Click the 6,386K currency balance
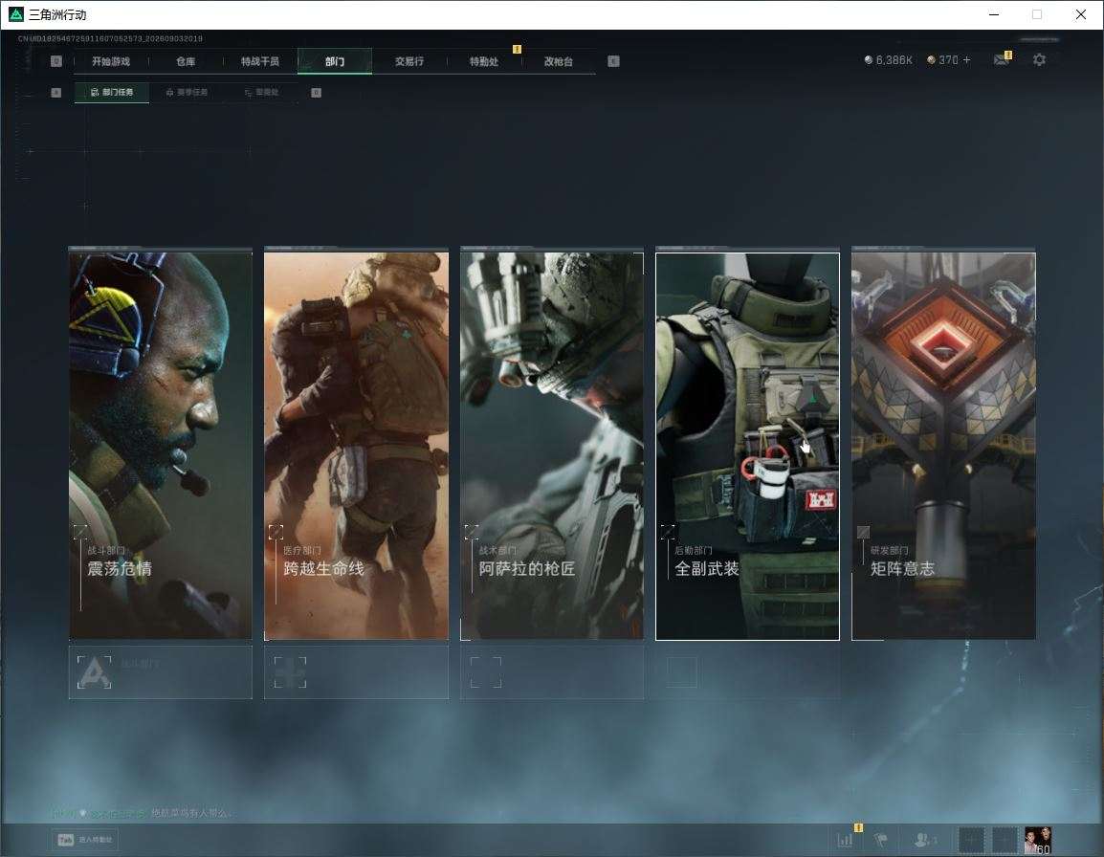Screen dimensions: 1104x857 (889, 60)
